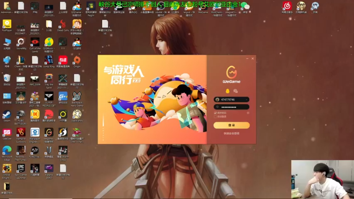
Task: Open Vampire Survivors shortcut
Action: (21, 135)
